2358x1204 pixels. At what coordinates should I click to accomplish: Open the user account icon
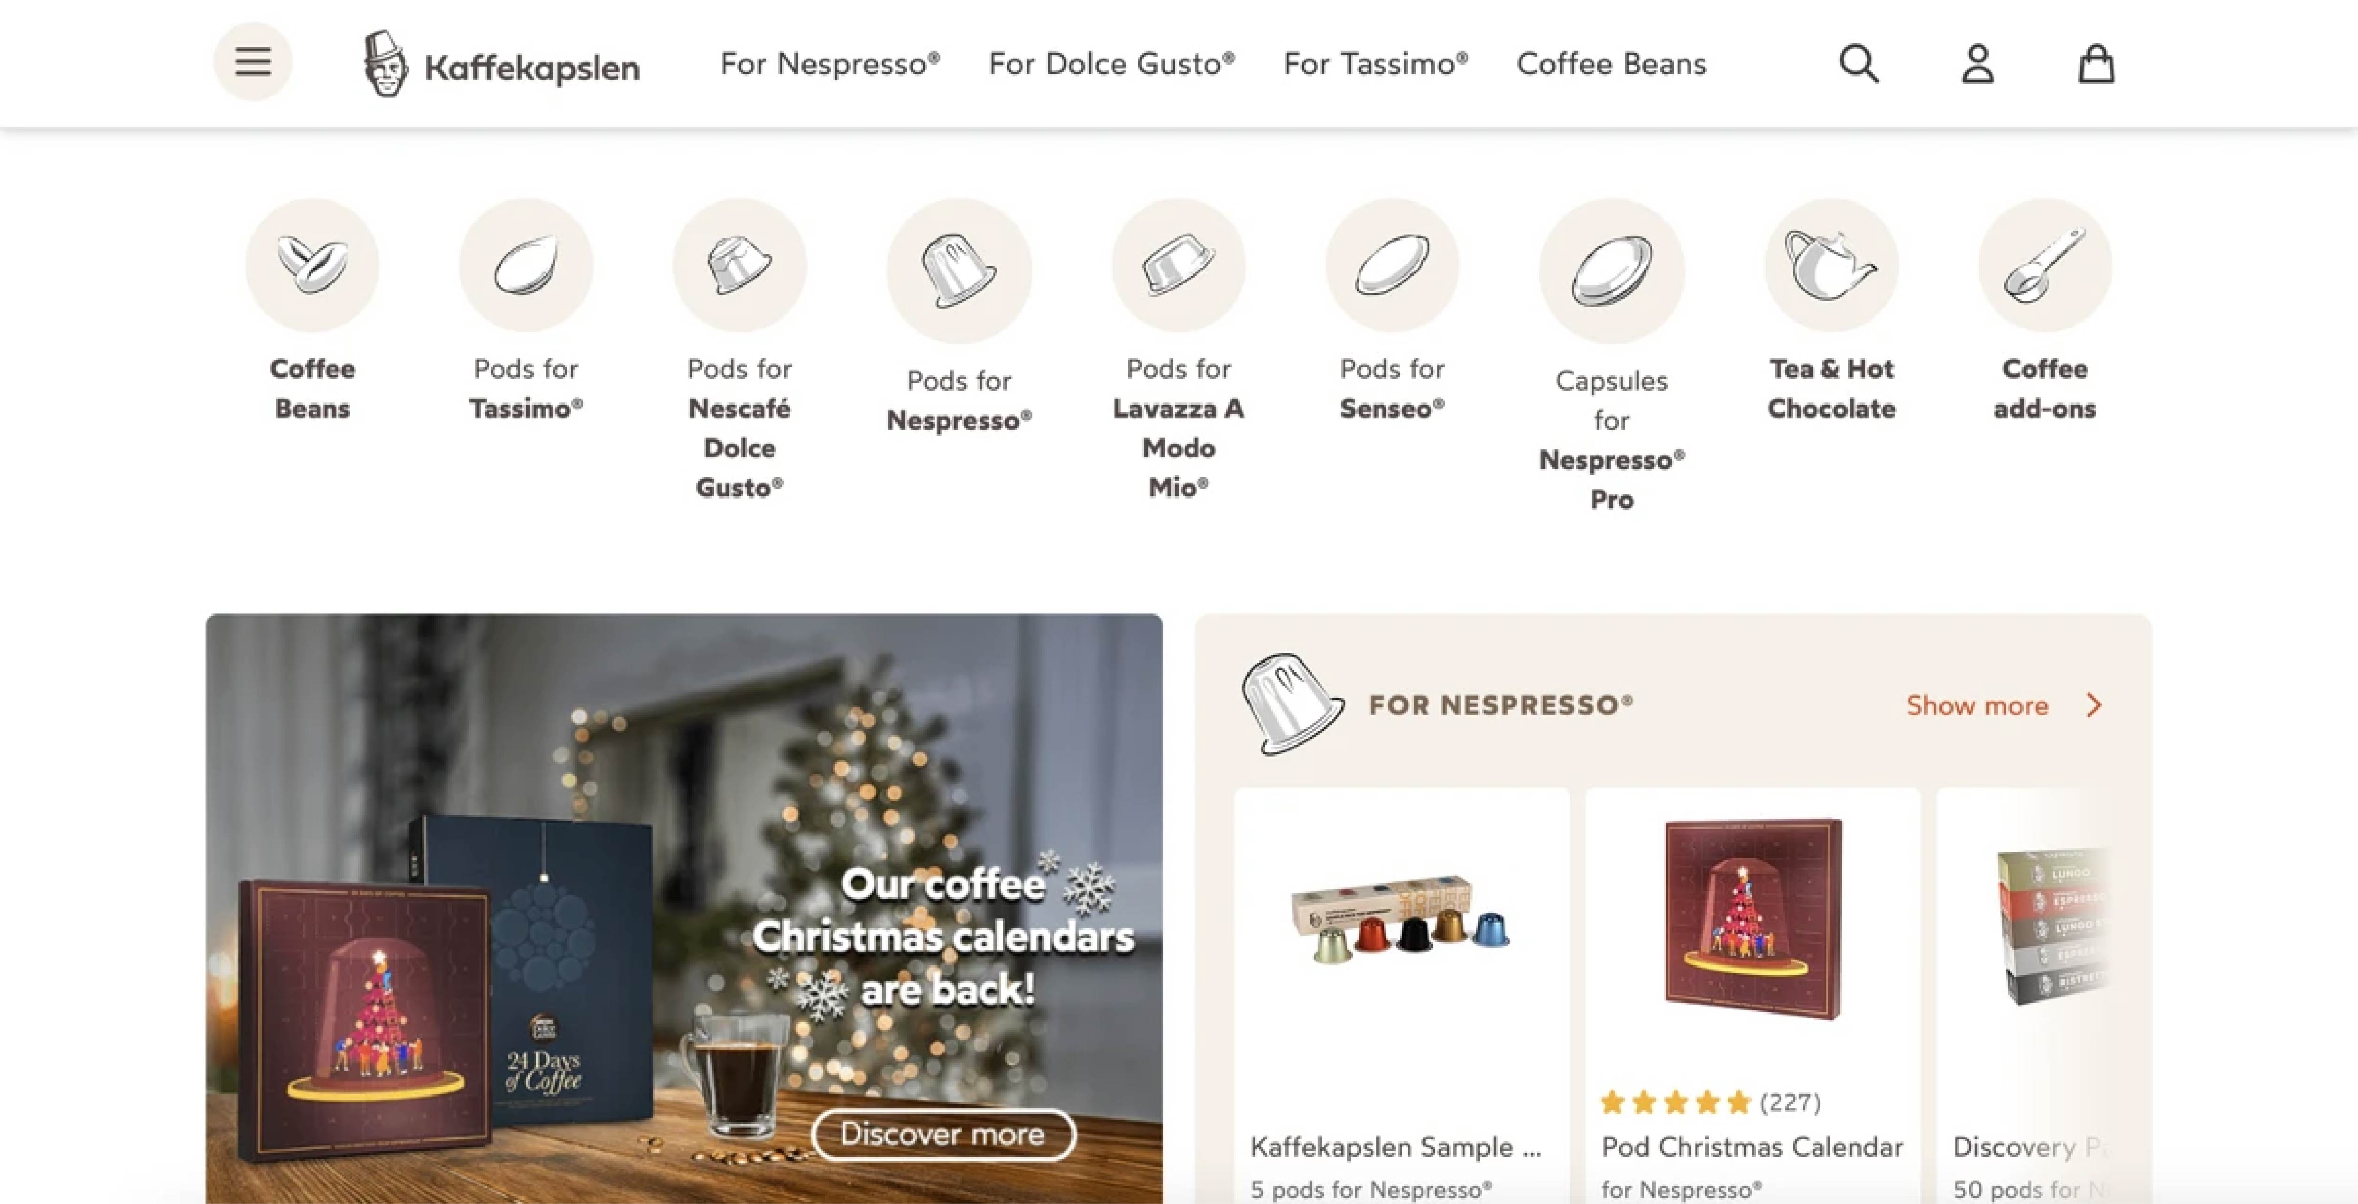pos(1978,64)
